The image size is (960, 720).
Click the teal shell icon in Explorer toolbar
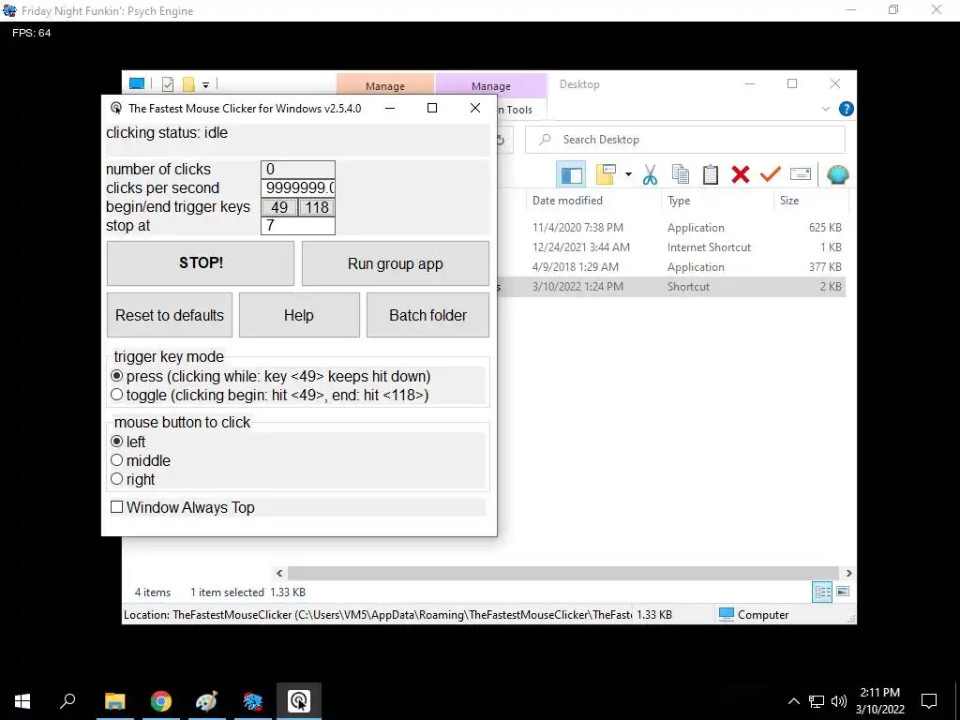[837, 175]
